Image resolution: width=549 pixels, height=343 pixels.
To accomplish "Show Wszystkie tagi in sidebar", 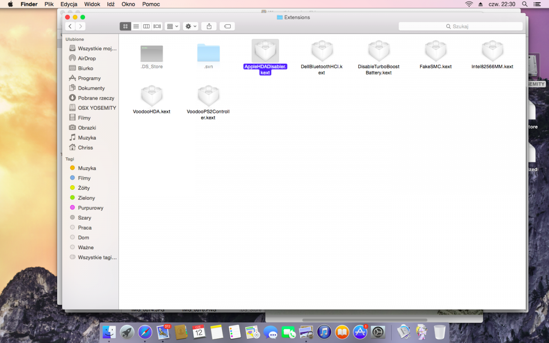I will 93,257.
